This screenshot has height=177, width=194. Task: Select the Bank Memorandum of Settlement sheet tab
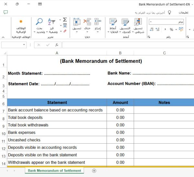point(54,171)
